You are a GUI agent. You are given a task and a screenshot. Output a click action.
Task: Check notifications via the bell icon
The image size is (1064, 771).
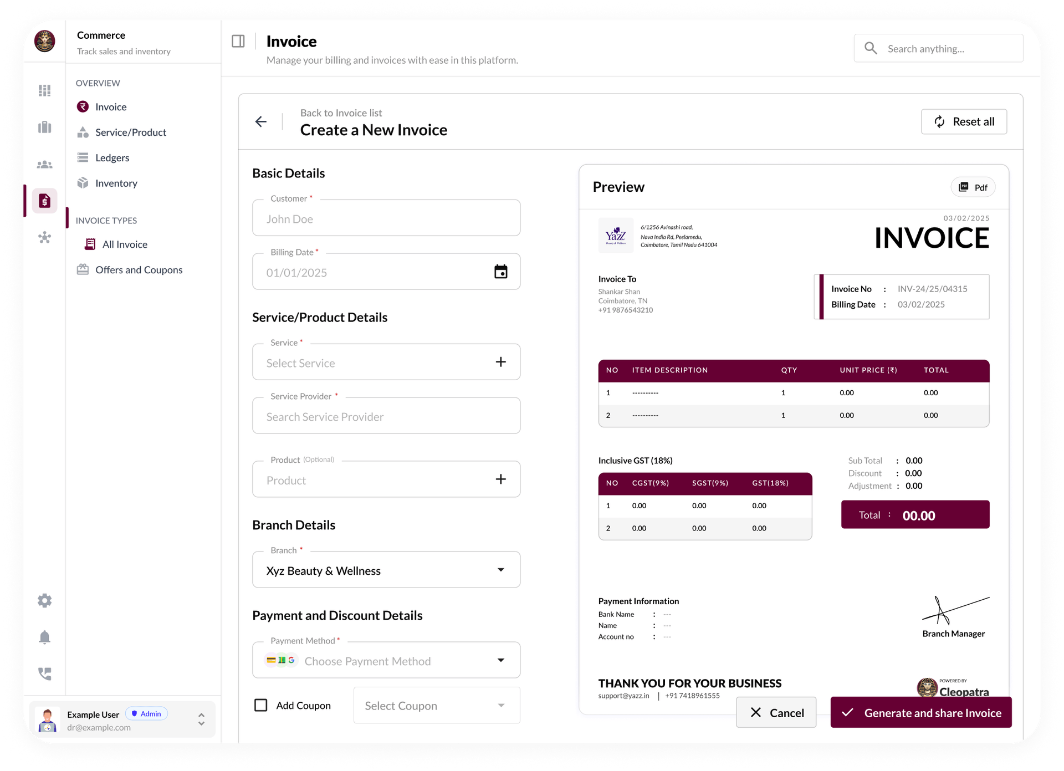(44, 637)
